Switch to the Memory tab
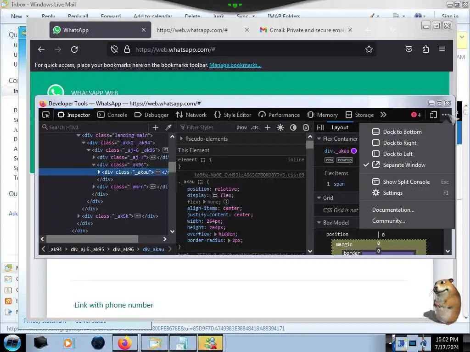 coord(323,115)
